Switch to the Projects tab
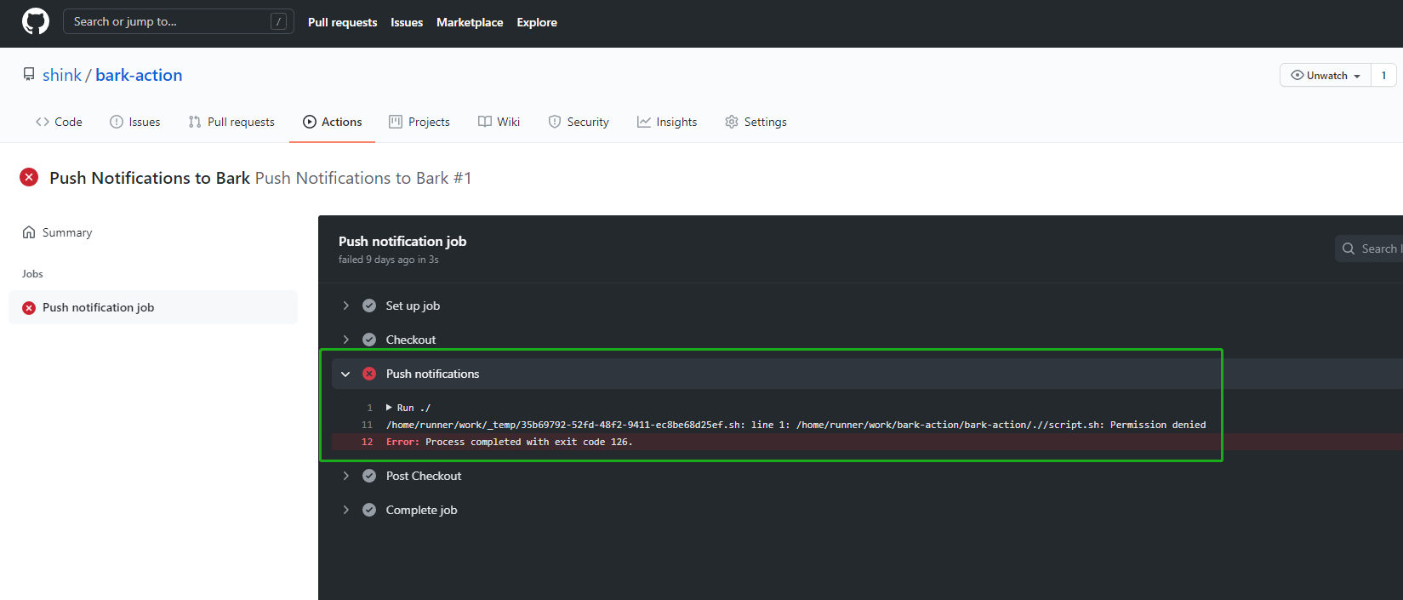The height and width of the screenshot is (600, 1403). [x=419, y=122]
